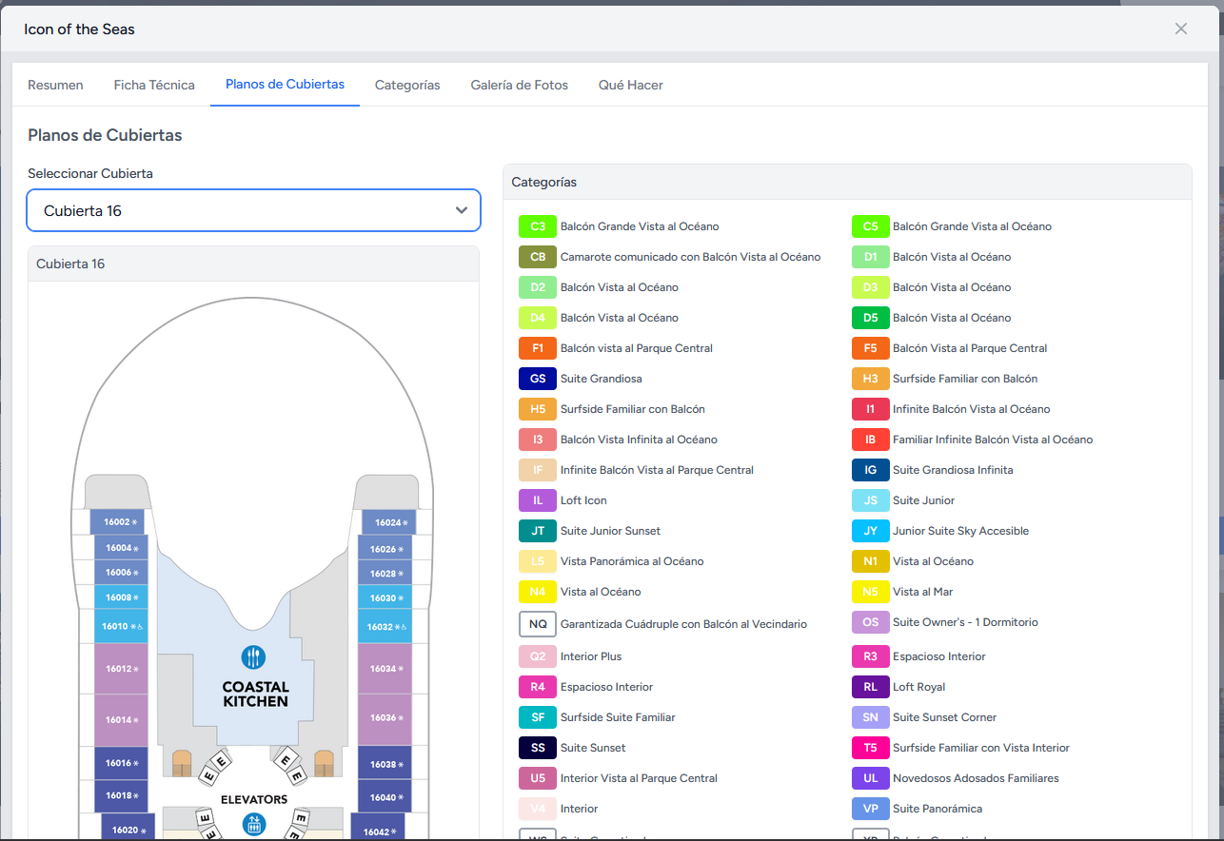
Task: Click the SS Suite Sunset badge
Action: 538,747
